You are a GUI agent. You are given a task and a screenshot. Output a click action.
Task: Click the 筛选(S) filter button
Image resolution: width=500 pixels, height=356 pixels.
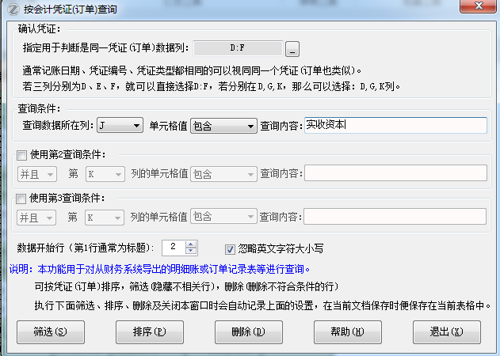[50, 331]
